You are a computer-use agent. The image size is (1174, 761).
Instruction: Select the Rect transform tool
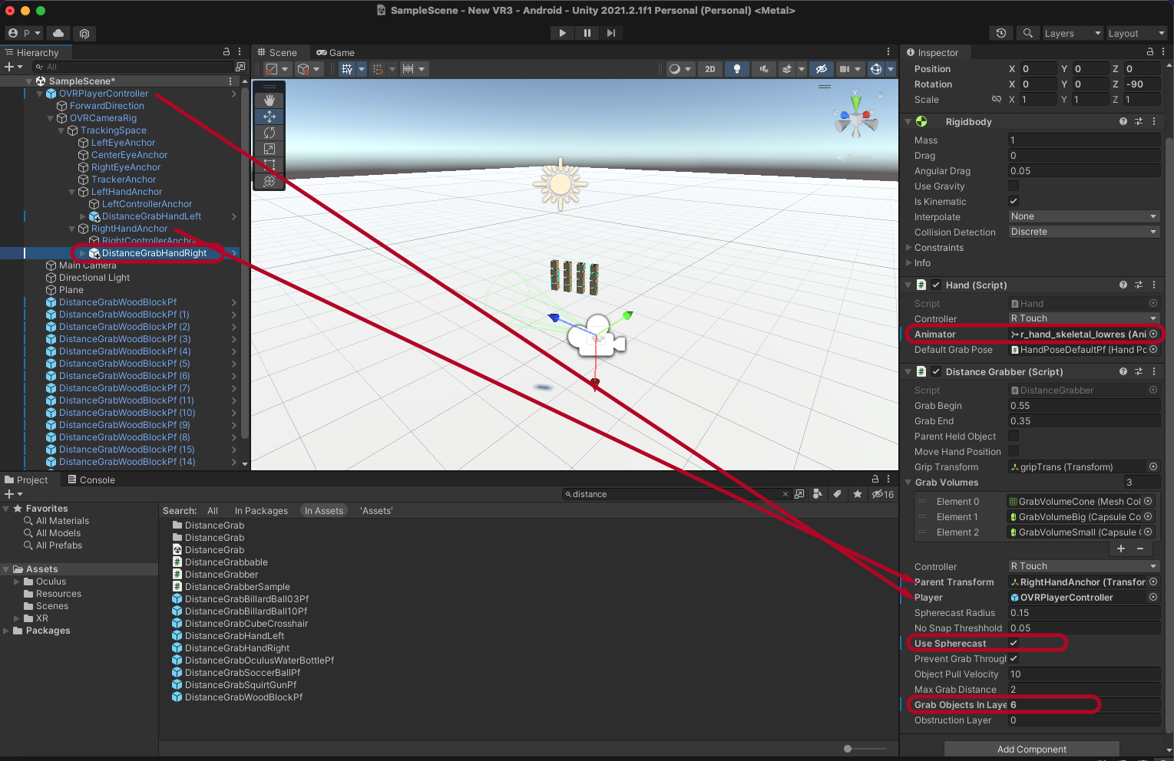[x=270, y=165]
